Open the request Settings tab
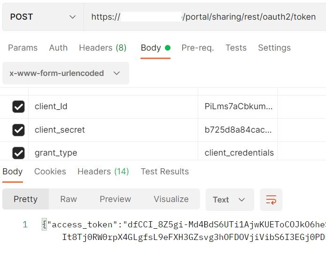 tap(274, 48)
